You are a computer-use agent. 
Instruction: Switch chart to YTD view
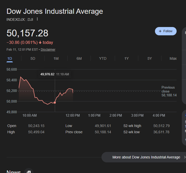pyautogui.click(x=103, y=58)
